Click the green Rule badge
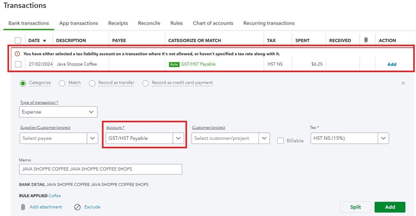Image resolution: width=416 pixels, height=216 pixels. point(174,65)
